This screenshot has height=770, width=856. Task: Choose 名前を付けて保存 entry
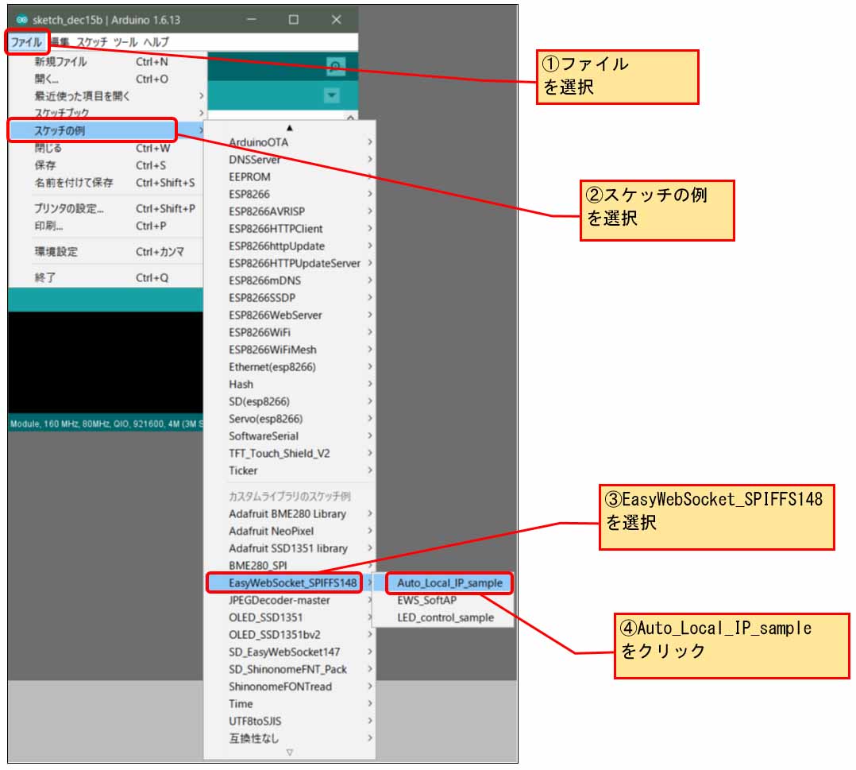click(107, 183)
